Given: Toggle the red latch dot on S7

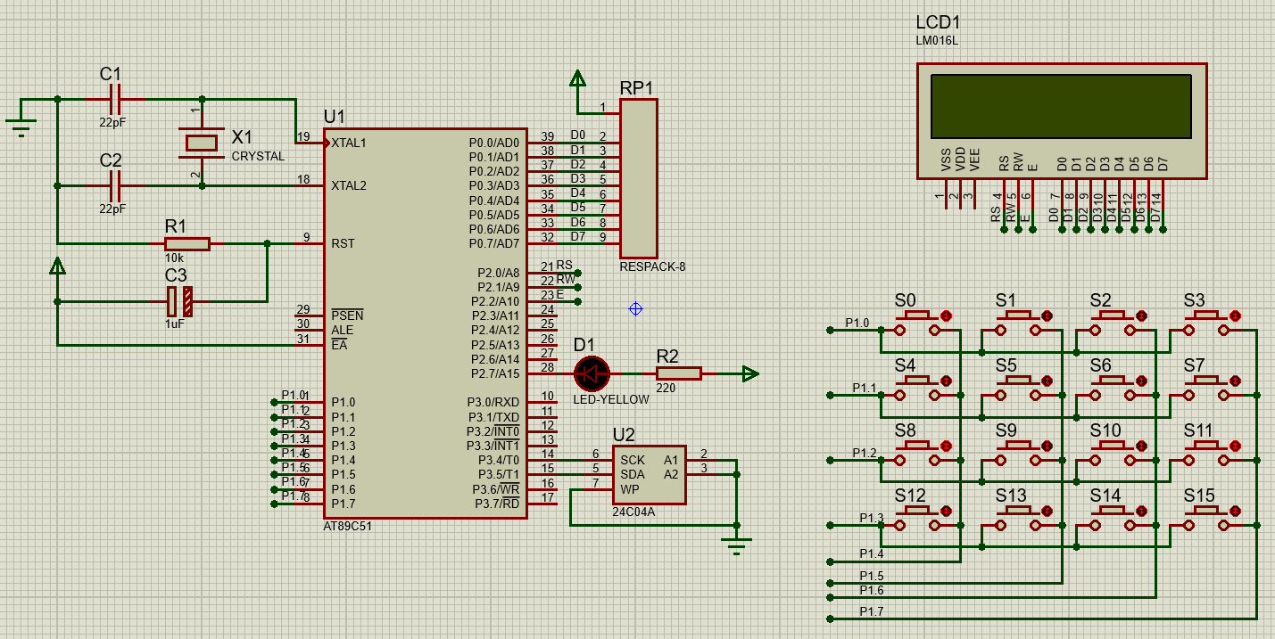Looking at the screenshot, I should click(1235, 381).
